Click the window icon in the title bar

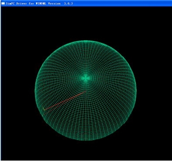tap(3, 3)
